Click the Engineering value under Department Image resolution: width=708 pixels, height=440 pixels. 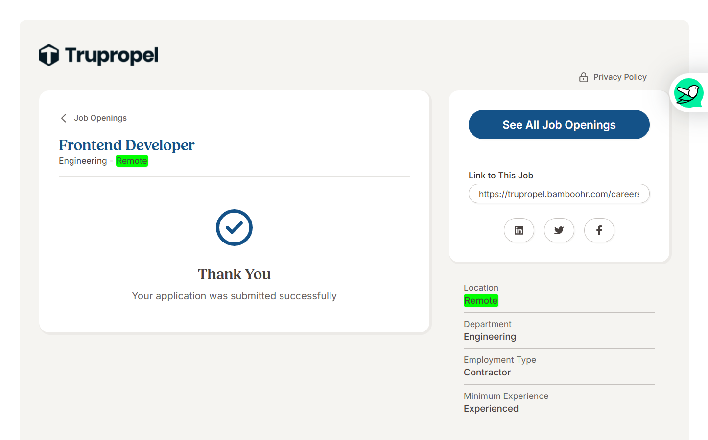click(x=490, y=337)
